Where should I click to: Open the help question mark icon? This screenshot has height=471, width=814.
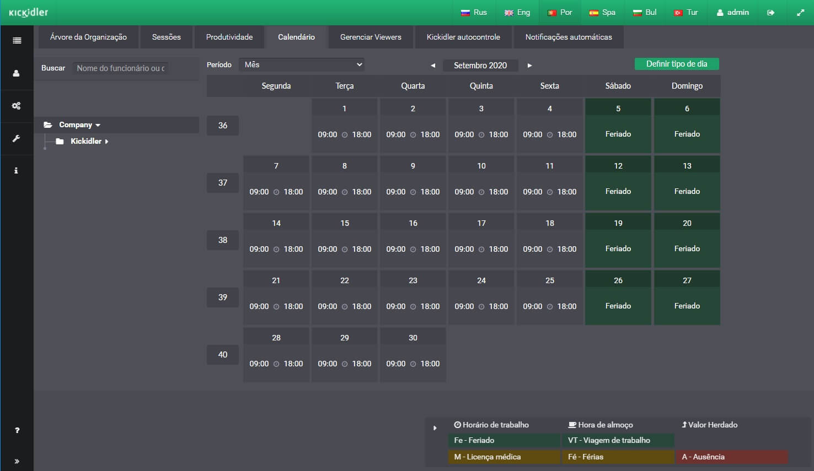click(17, 430)
